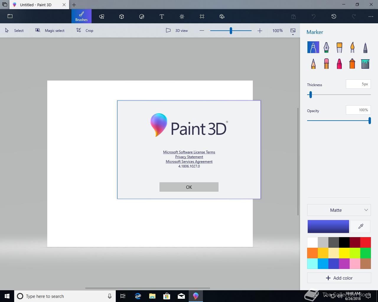Viewport: 378px width, 302px height.
Task: Select the bright red color swatch
Action: 366,242
